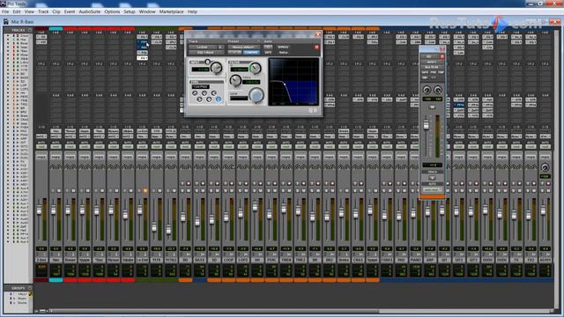The image size is (564, 317).
Task: Open the Setup menu
Action: tap(130, 11)
